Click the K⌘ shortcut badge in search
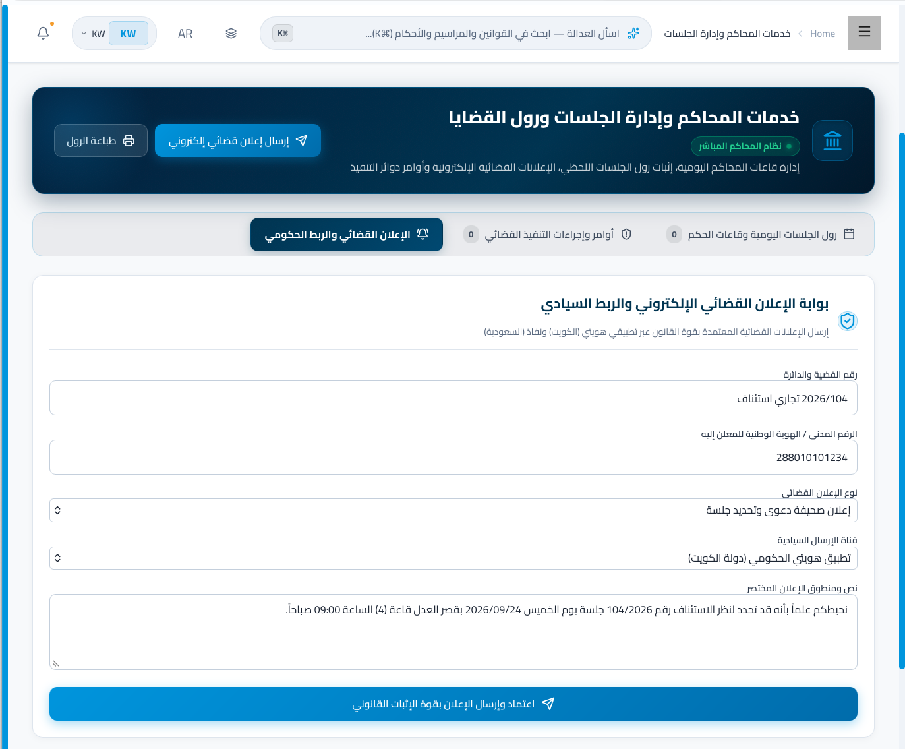This screenshot has height=749, width=905. (x=283, y=34)
